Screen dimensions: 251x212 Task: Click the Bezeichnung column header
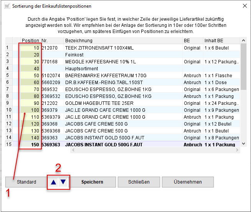(123, 41)
